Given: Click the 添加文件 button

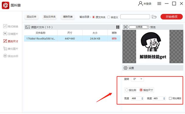Looking at the screenshot, I should pos(32,17).
